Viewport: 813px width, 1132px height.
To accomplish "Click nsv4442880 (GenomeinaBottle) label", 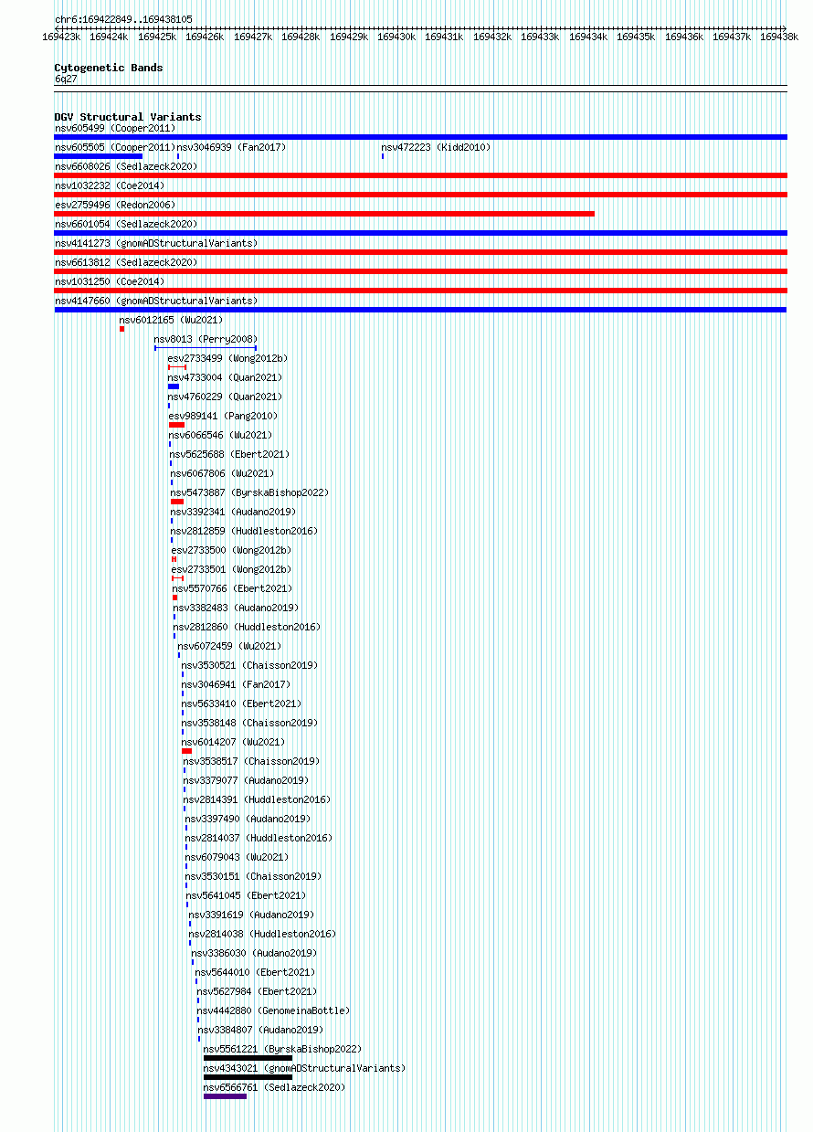I will (x=273, y=1010).
